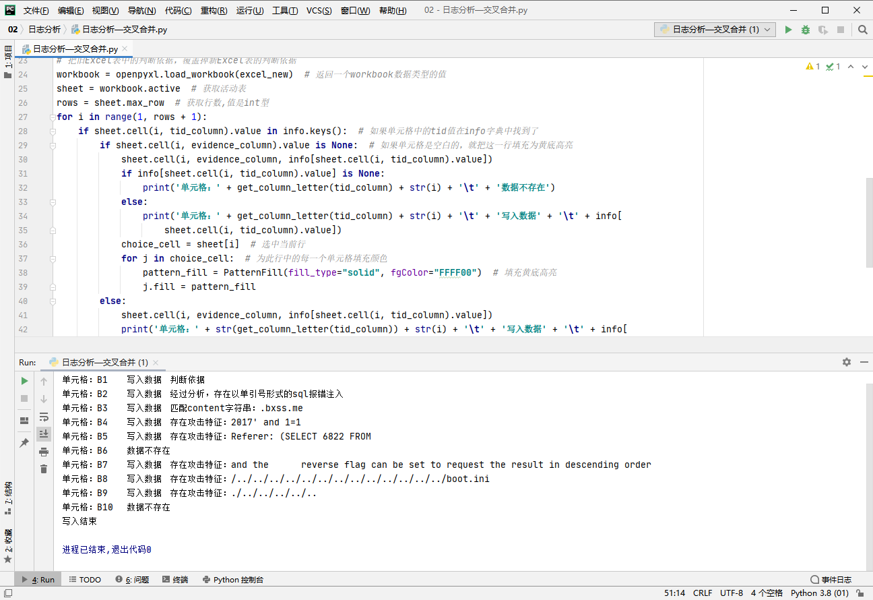Open the VCS(S) menu
The image size is (873, 600).
[319, 11]
